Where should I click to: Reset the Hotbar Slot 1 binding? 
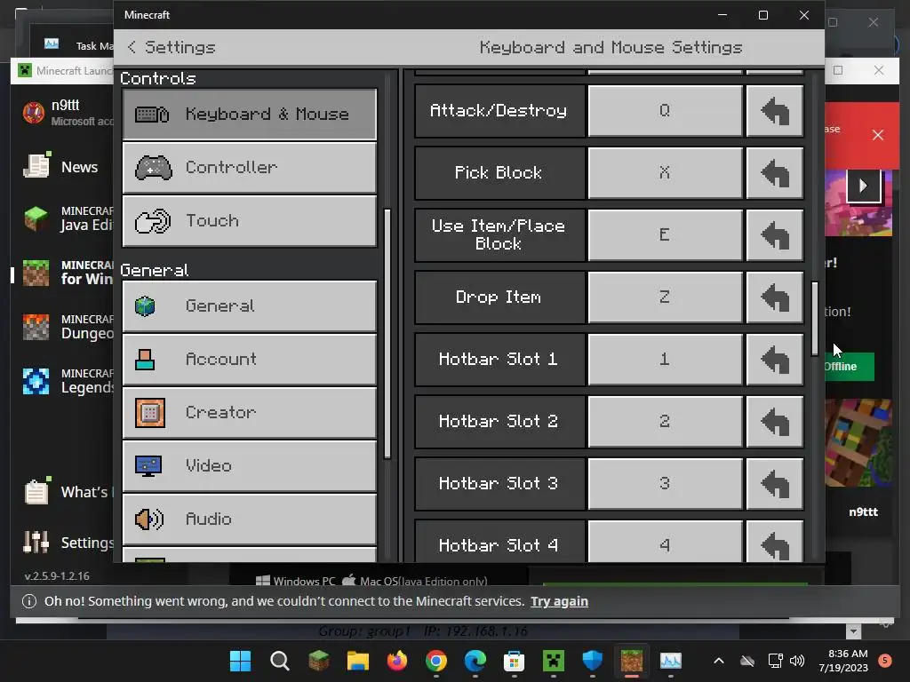click(x=775, y=359)
